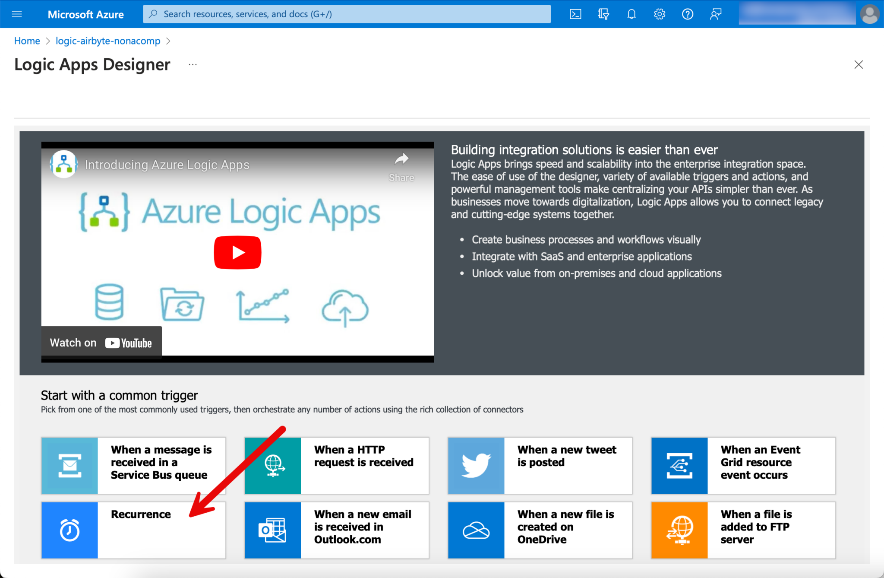Open the notifications bell
The image size is (884, 578).
631,14
